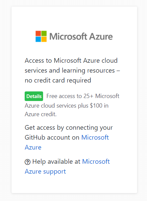Click the 'Help available at' text

(56, 161)
